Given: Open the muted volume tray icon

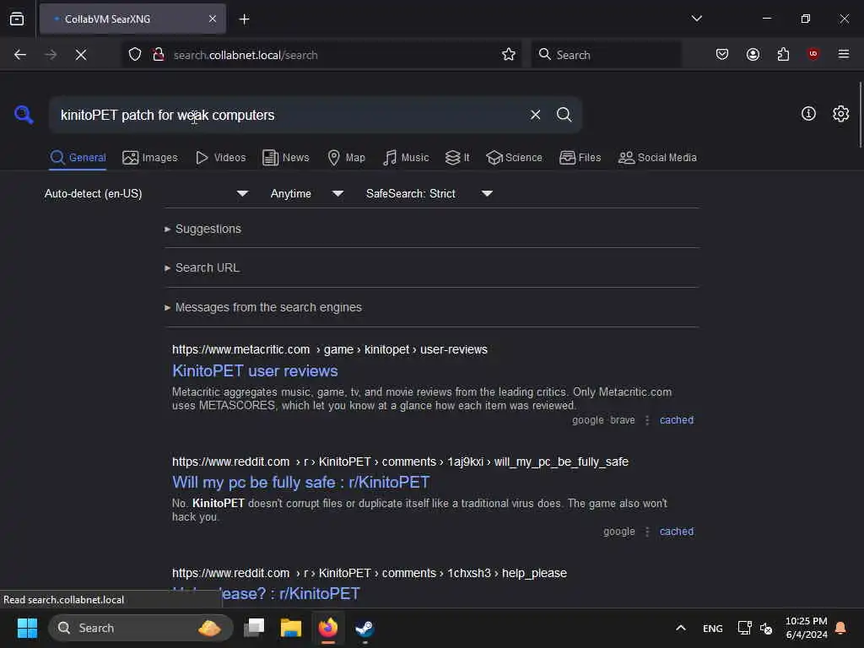Looking at the screenshot, I should [766, 628].
